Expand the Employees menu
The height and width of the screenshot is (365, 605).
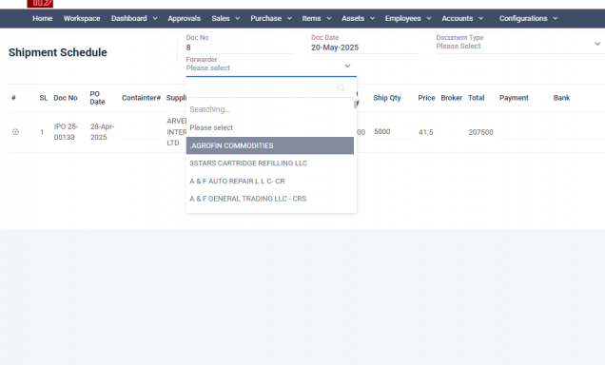[x=408, y=18]
